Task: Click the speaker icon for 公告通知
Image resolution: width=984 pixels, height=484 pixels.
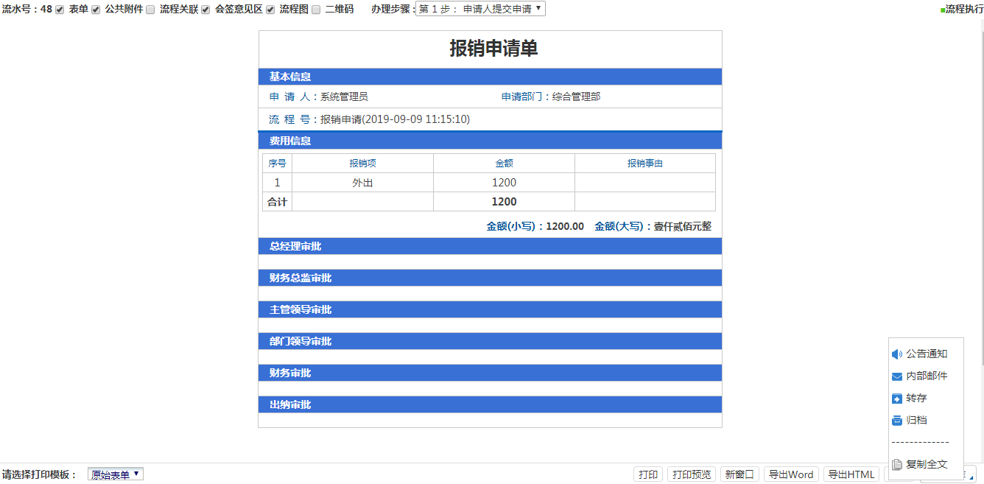Action: click(x=896, y=354)
